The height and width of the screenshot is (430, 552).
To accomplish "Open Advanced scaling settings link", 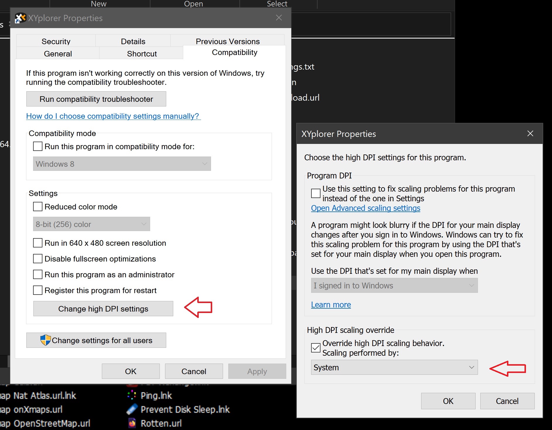I will click(x=366, y=208).
